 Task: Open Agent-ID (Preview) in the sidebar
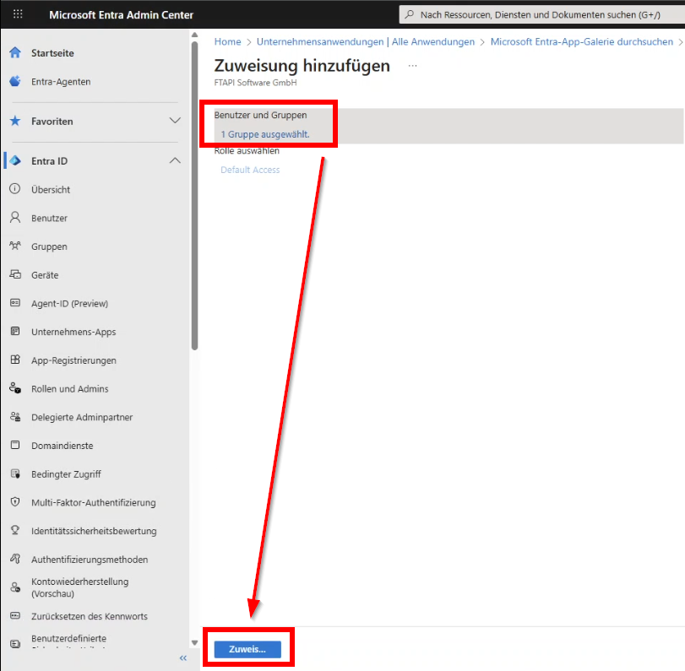click(x=70, y=303)
